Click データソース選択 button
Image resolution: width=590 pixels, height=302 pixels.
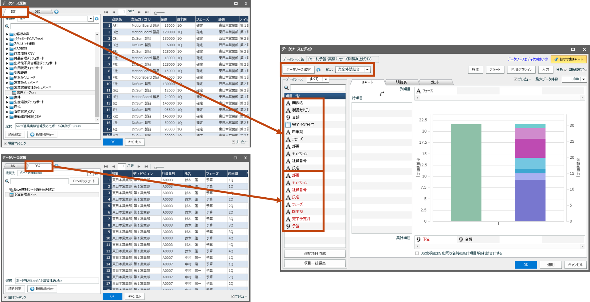[x=299, y=70]
